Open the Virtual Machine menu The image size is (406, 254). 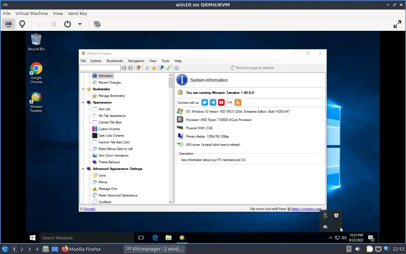[x=32, y=13]
